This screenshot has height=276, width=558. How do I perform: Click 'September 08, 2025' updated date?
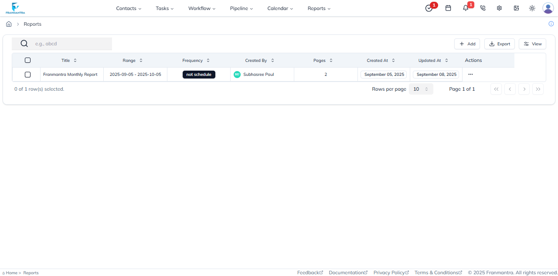click(x=436, y=75)
